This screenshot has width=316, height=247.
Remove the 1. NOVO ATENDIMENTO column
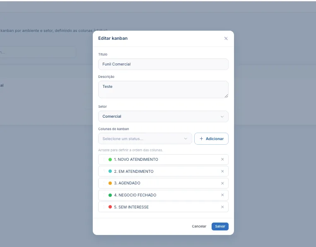[x=222, y=159]
